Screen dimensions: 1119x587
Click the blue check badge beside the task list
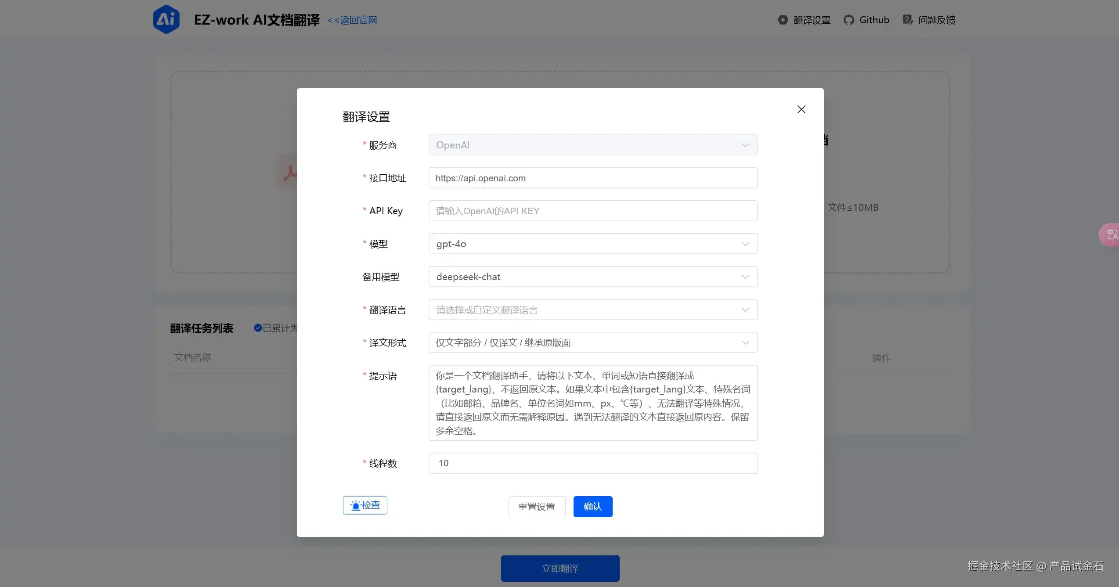258,328
